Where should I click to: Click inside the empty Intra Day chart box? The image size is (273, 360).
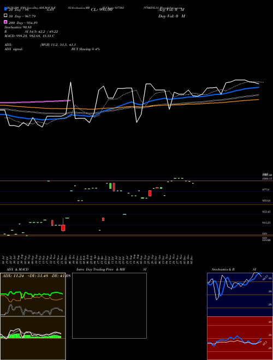point(109,305)
